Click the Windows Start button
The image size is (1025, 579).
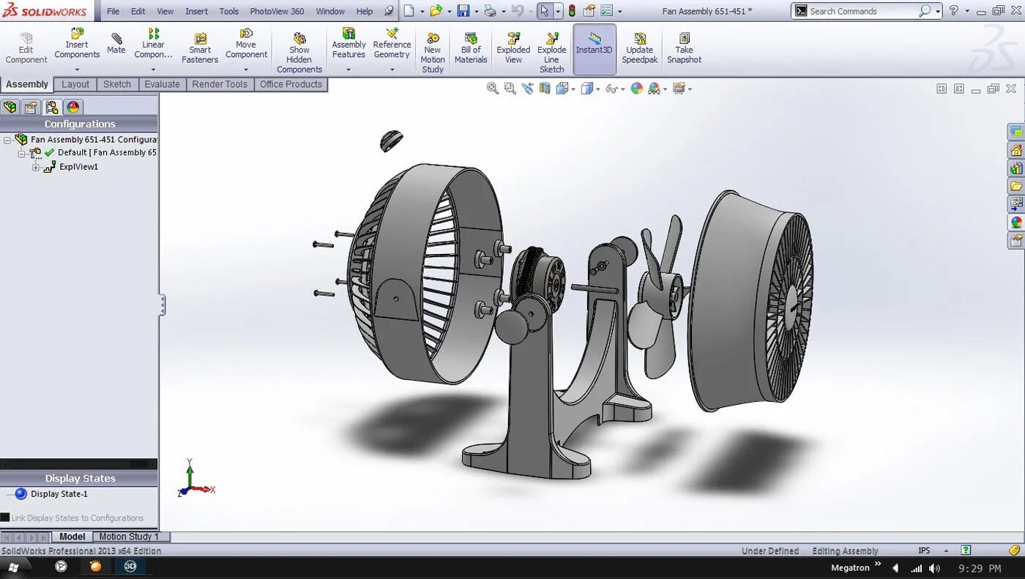pyautogui.click(x=14, y=567)
